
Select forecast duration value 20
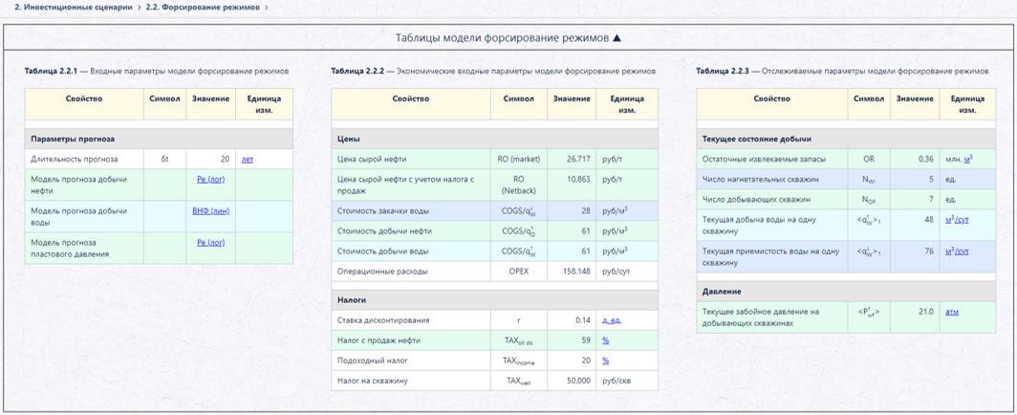[x=225, y=159]
